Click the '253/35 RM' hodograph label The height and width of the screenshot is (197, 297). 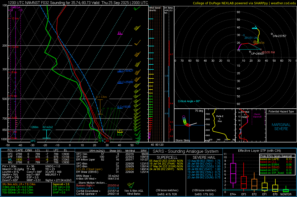[x=268, y=53]
